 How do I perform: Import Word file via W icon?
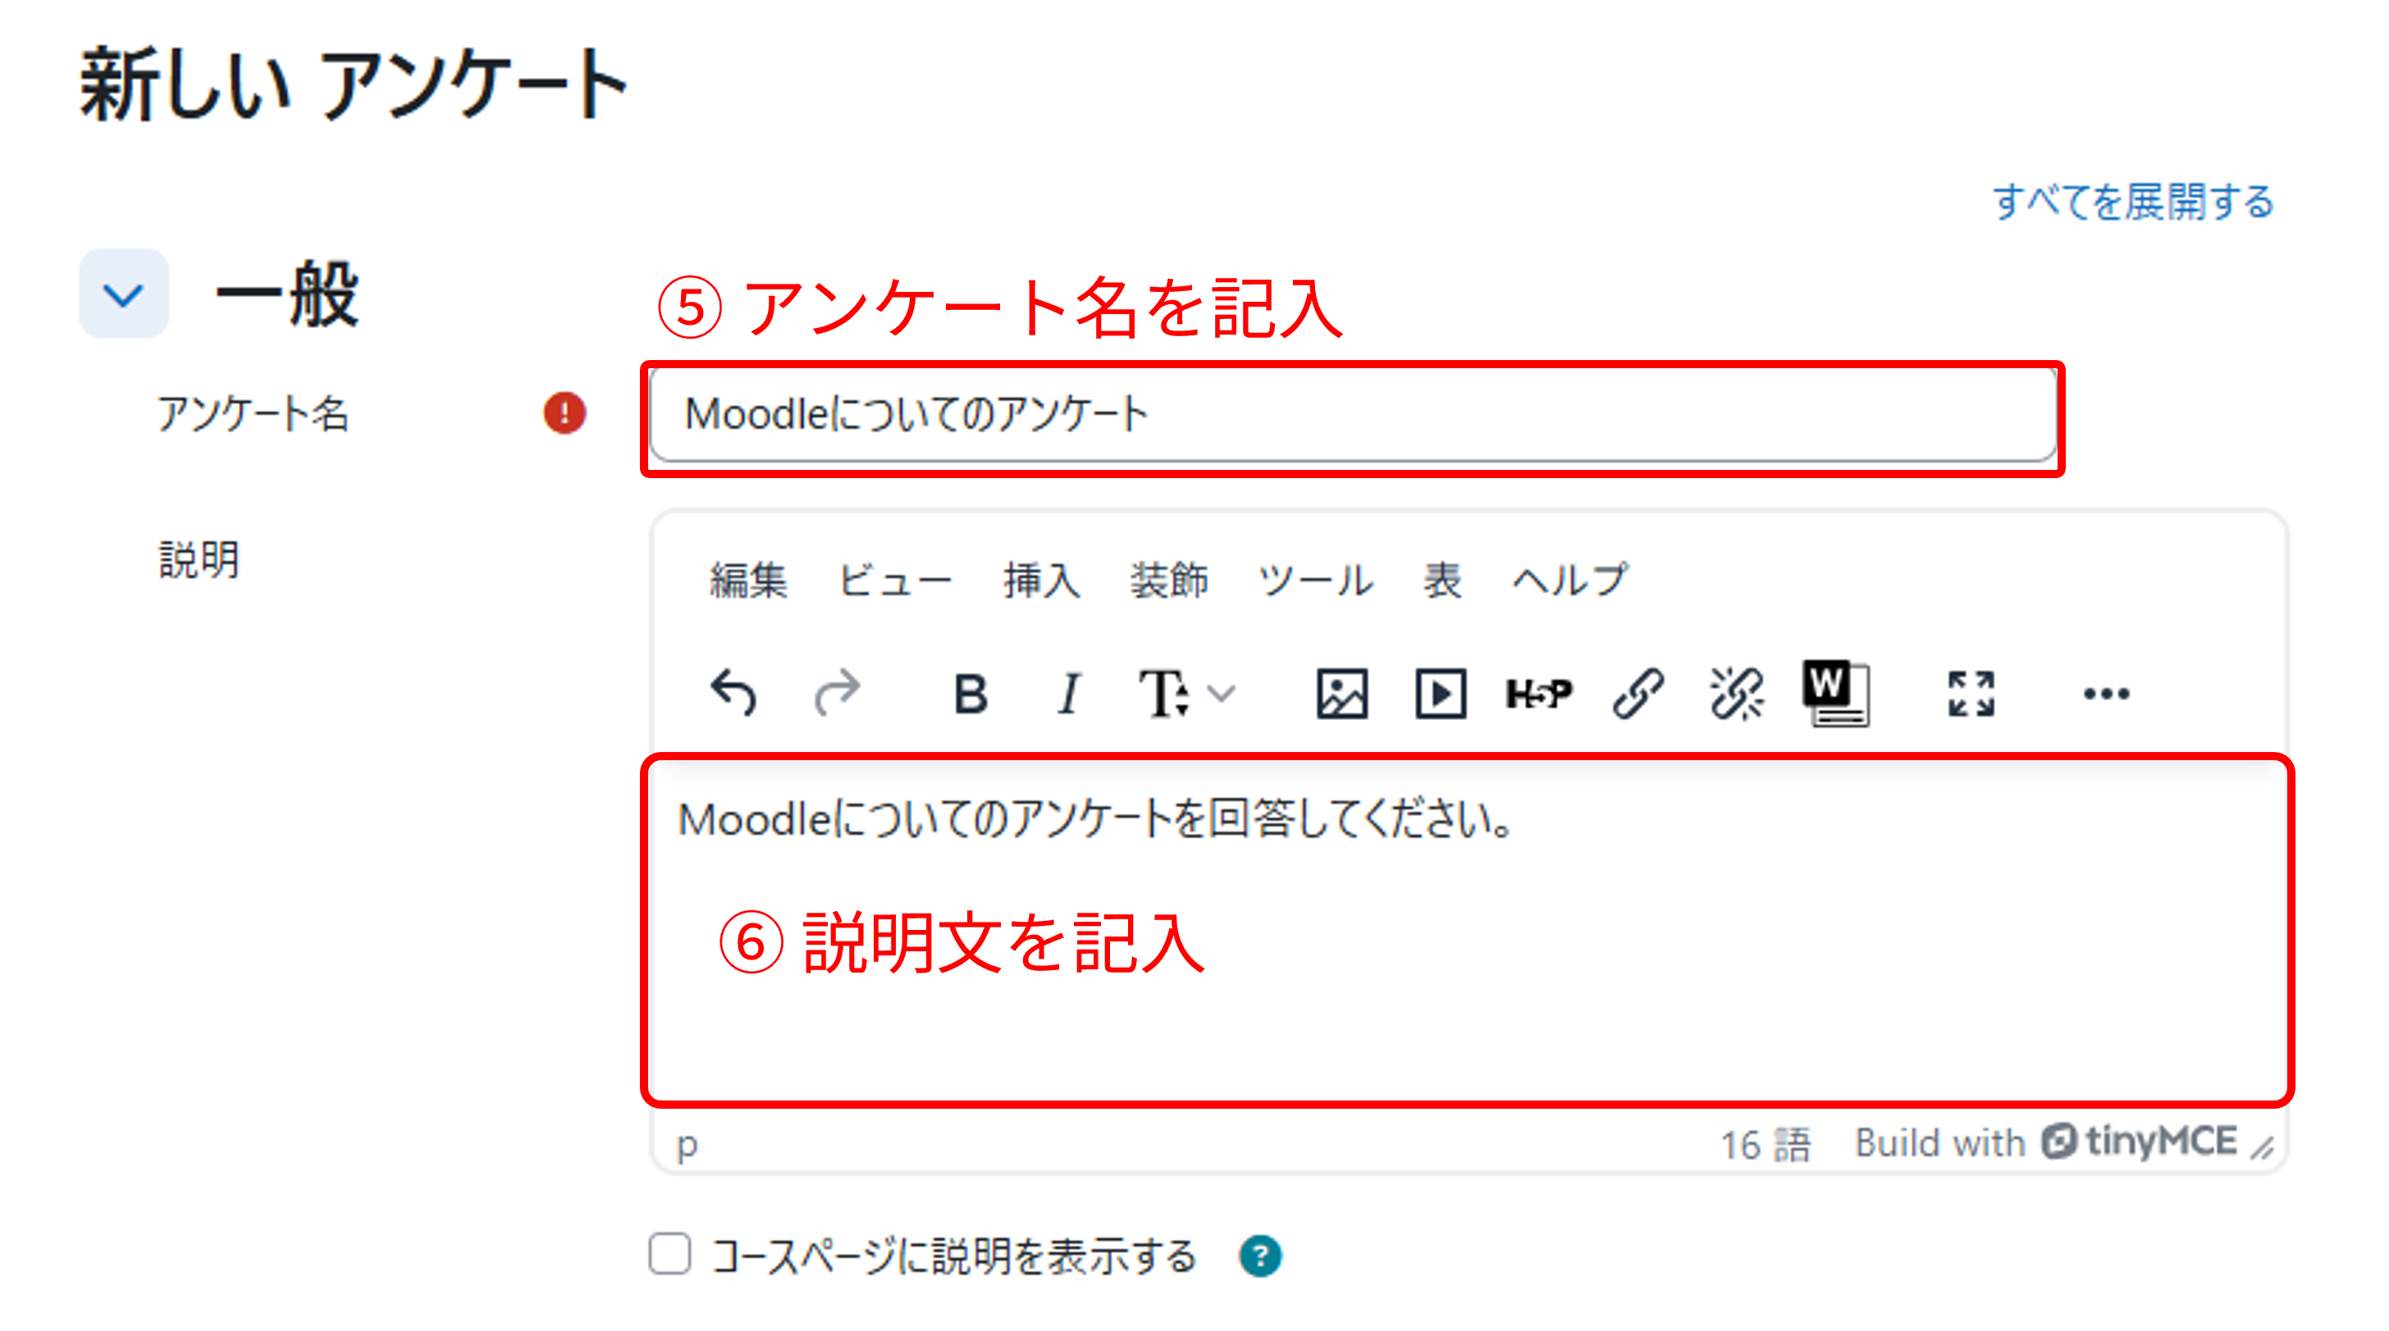coord(1834,693)
